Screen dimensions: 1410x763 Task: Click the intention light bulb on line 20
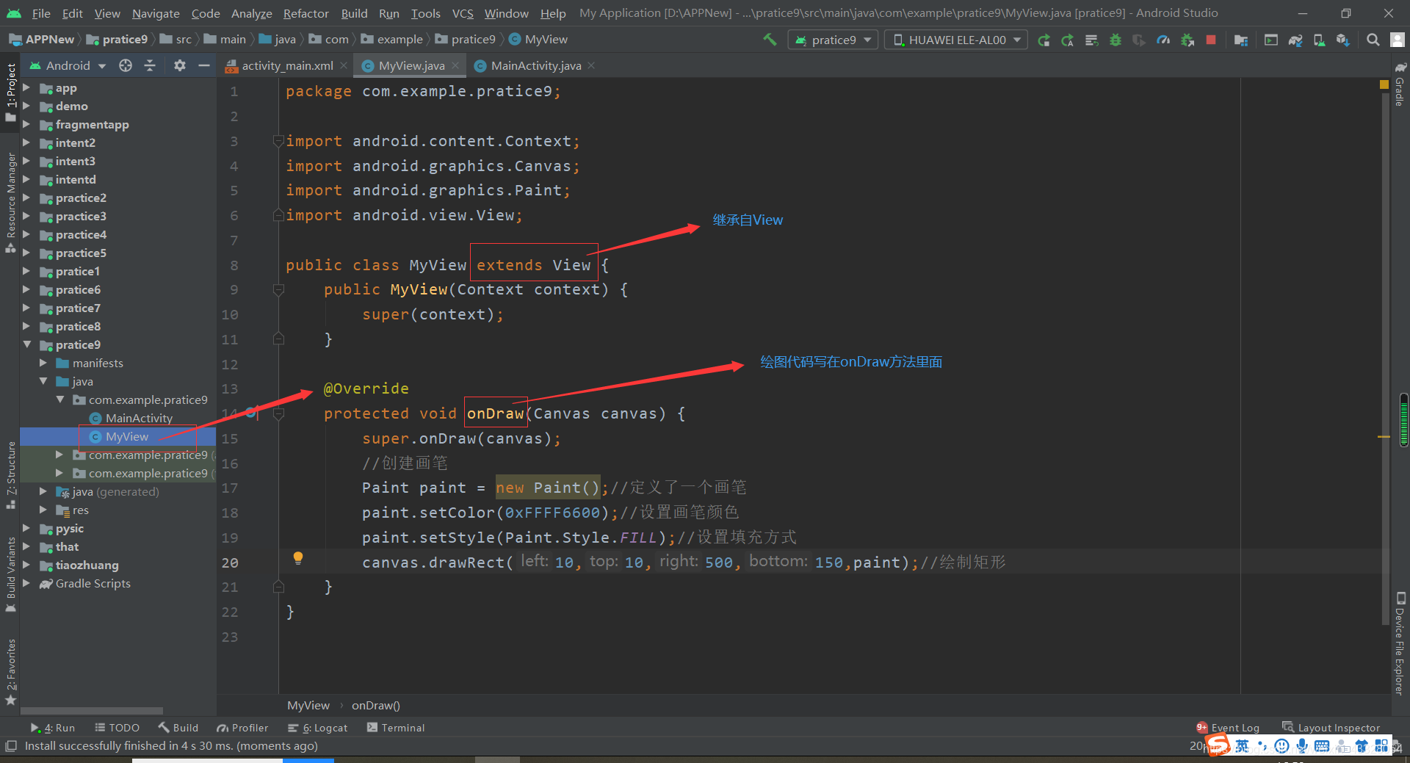pyautogui.click(x=298, y=558)
